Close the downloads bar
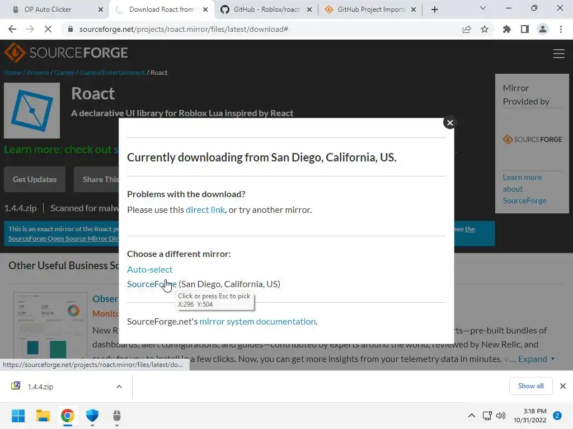Viewport: 573px width, 429px height. click(x=563, y=386)
